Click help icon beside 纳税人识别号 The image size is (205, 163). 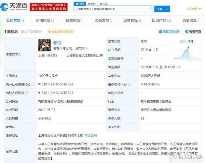click(27, 93)
